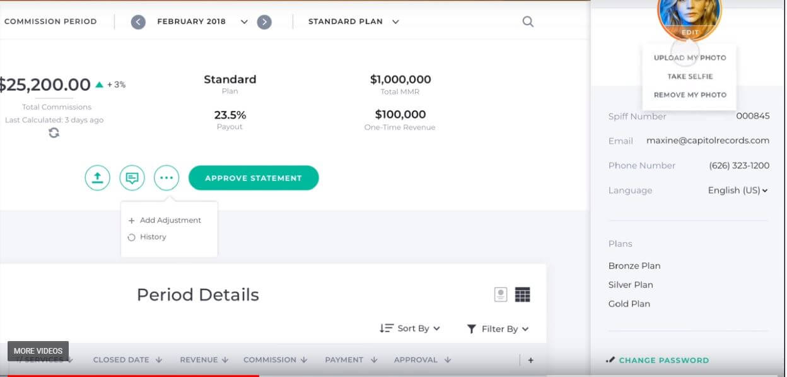This screenshot has width=787, height=377.
Task: Click the search magnifier icon
Action: (x=528, y=21)
